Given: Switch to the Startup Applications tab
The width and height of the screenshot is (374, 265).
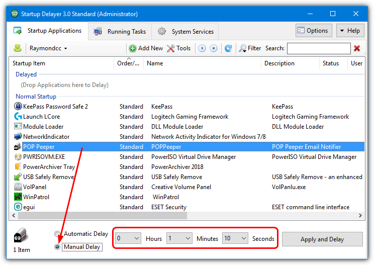Looking at the screenshot, I should pos(47,31).
